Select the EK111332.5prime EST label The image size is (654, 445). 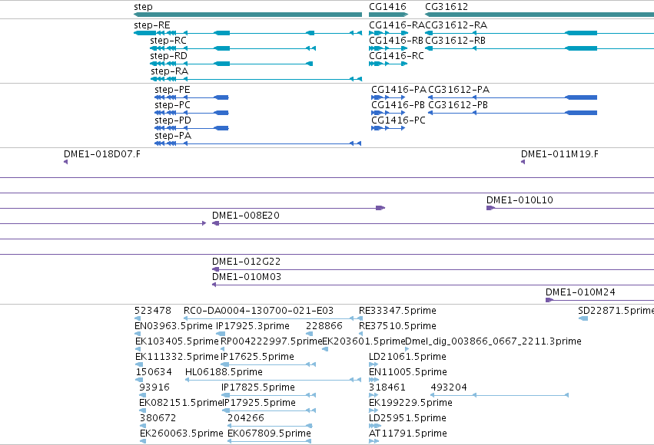[x=177, y=357]
